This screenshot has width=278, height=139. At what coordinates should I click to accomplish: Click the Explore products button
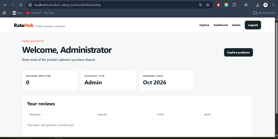click(x=238, y=52)
